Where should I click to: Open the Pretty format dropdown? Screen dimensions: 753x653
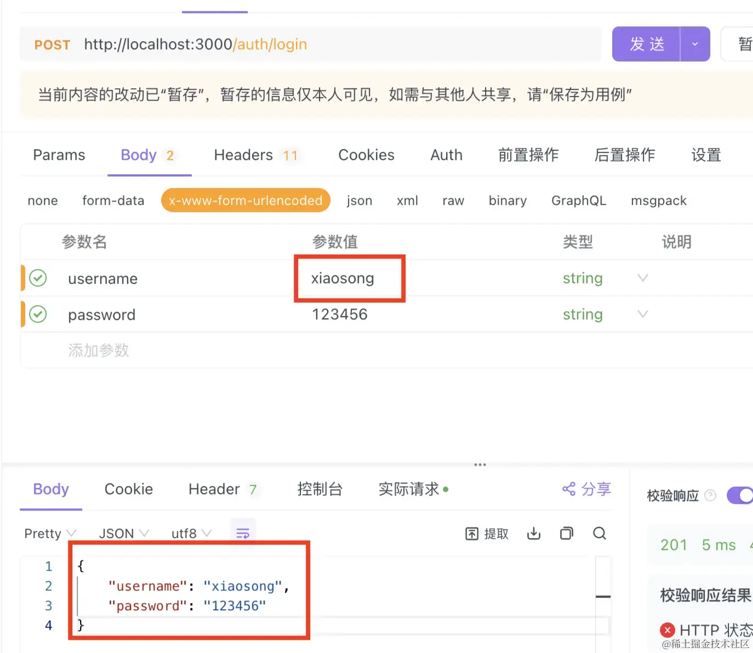(50, 534)
